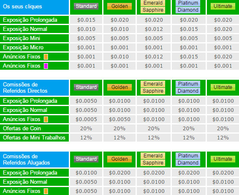Click the magenta square beside Anúncios Fixos
This screenshot has height=195, width=239.
pyautogui.click(x=46, y=66)
